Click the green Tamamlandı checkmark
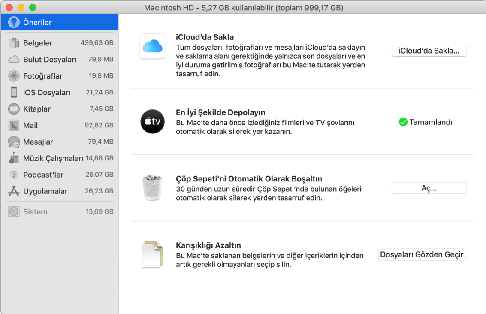 [402, 122]
